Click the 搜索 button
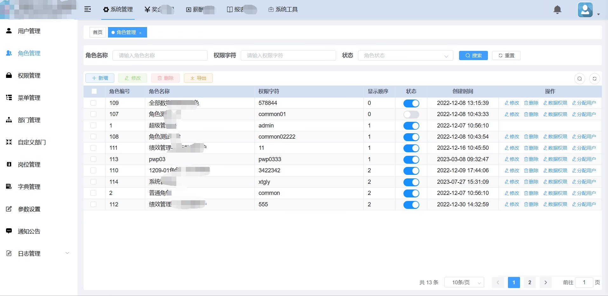 [473, 56]
